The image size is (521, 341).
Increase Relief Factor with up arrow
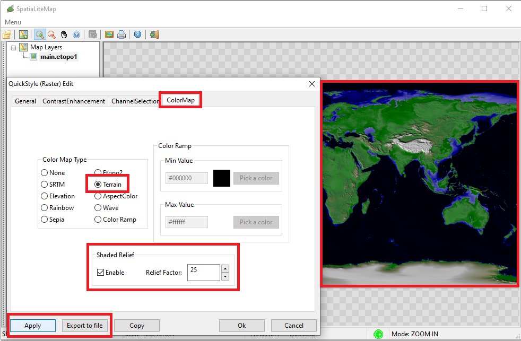(225, 269)
